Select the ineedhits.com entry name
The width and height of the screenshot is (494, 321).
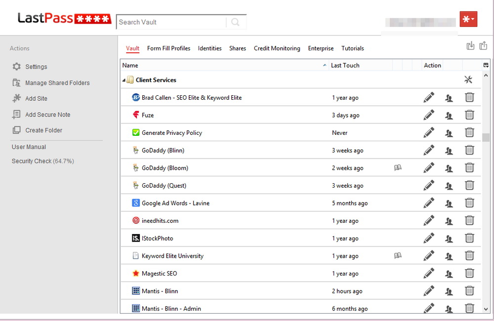[160, 221]
